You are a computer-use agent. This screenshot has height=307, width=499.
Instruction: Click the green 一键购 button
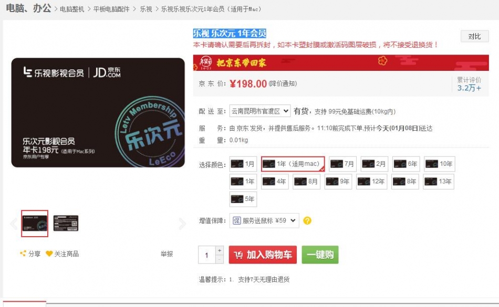pyautogui.click(x=320, y=255)
